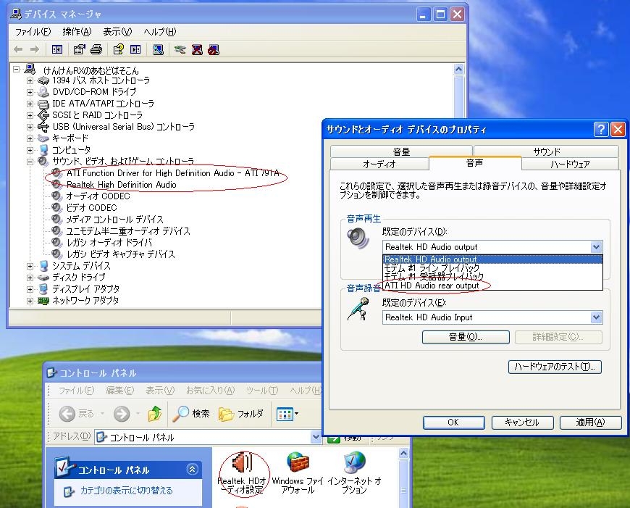Expand the USB コントローラ node
Screen dimensions: 630x508
pos(30,127)
